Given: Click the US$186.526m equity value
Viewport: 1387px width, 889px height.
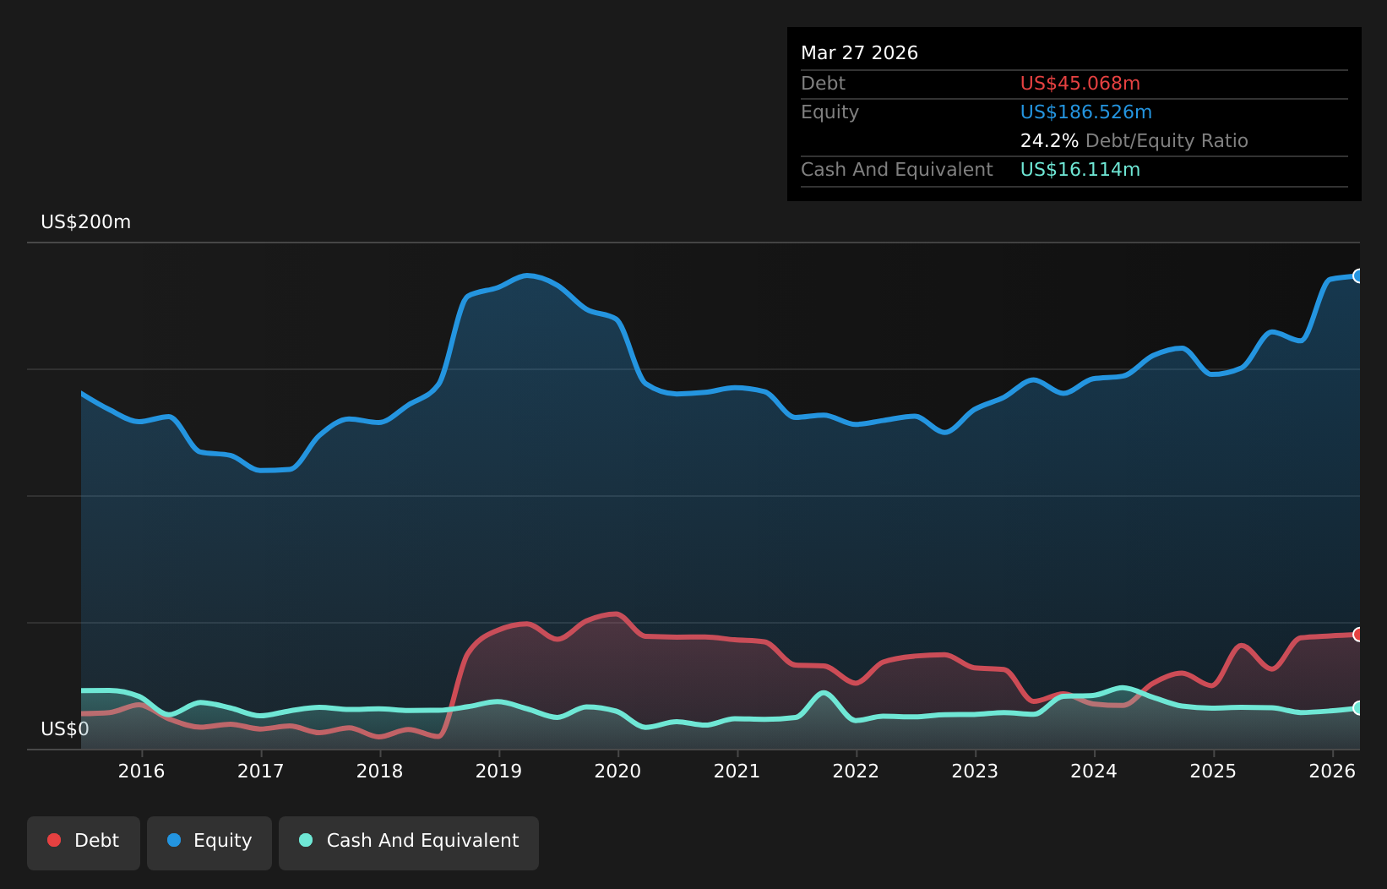Looking at the screenshot, I should coord(1086,112).
